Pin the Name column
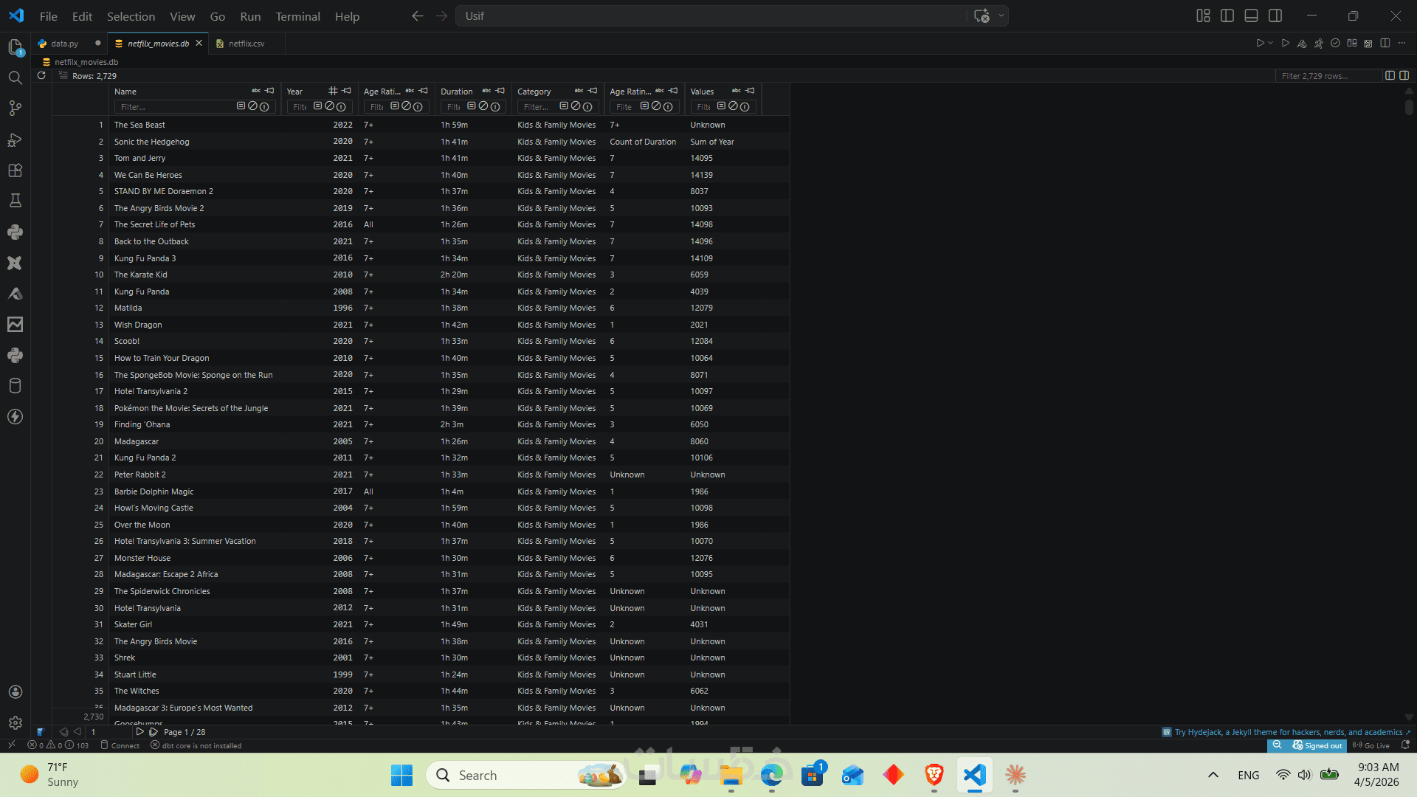Viewport: 1417px width, 797px height. point(270,91)
